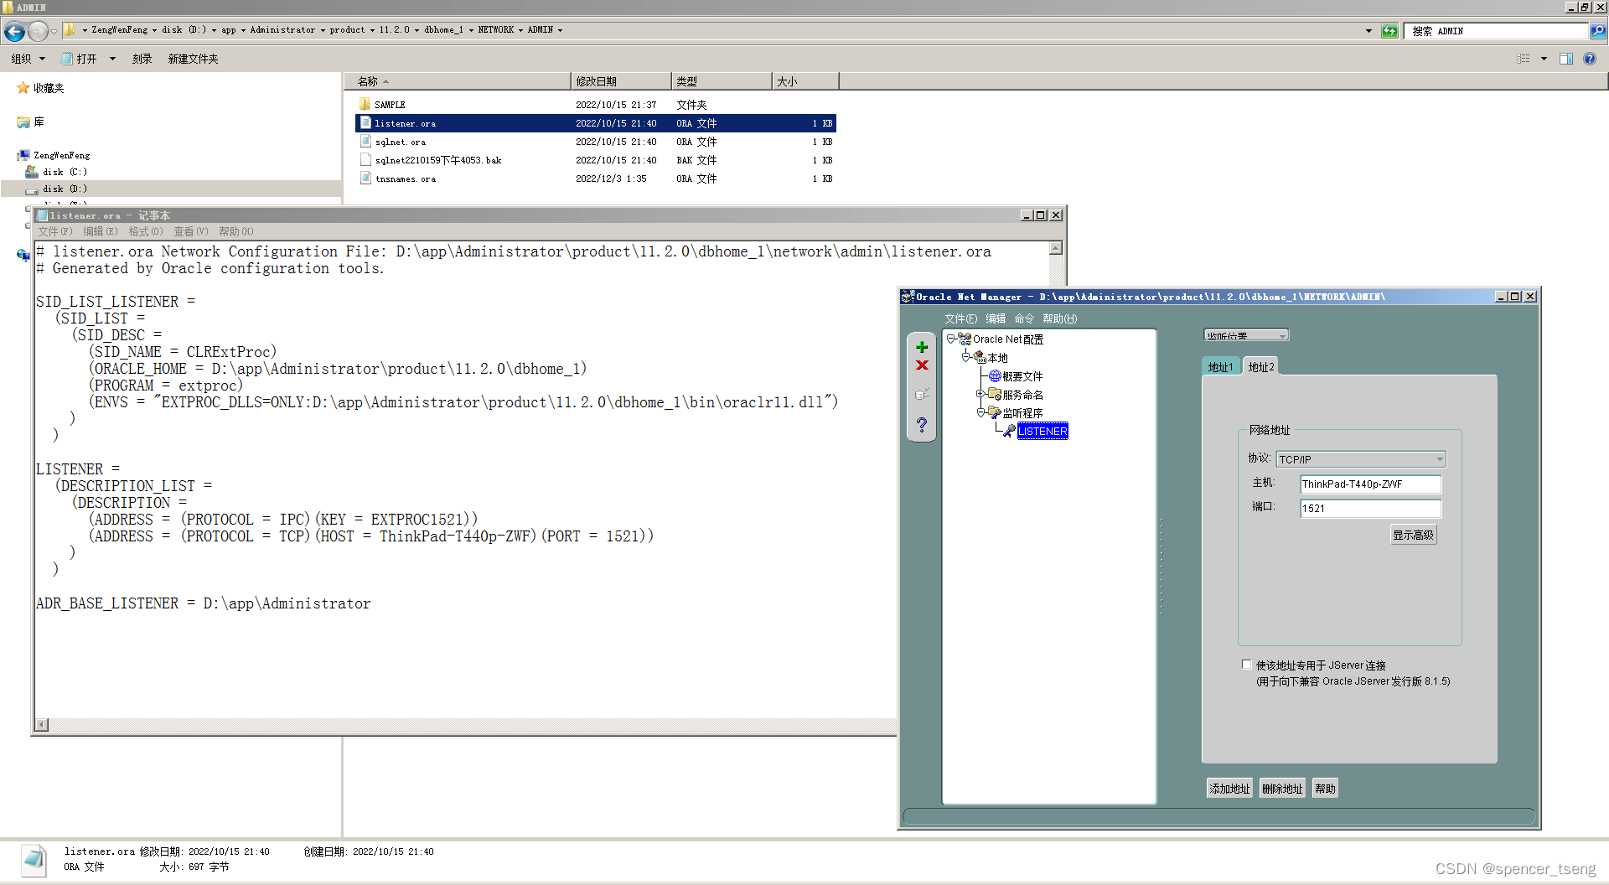This screenshot has height=885, width=1609.
Task: Click the 添加地址 button
Action: click(1229, 789)
